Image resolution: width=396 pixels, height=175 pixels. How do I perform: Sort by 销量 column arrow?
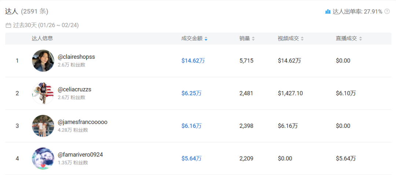tap(253, 39)
